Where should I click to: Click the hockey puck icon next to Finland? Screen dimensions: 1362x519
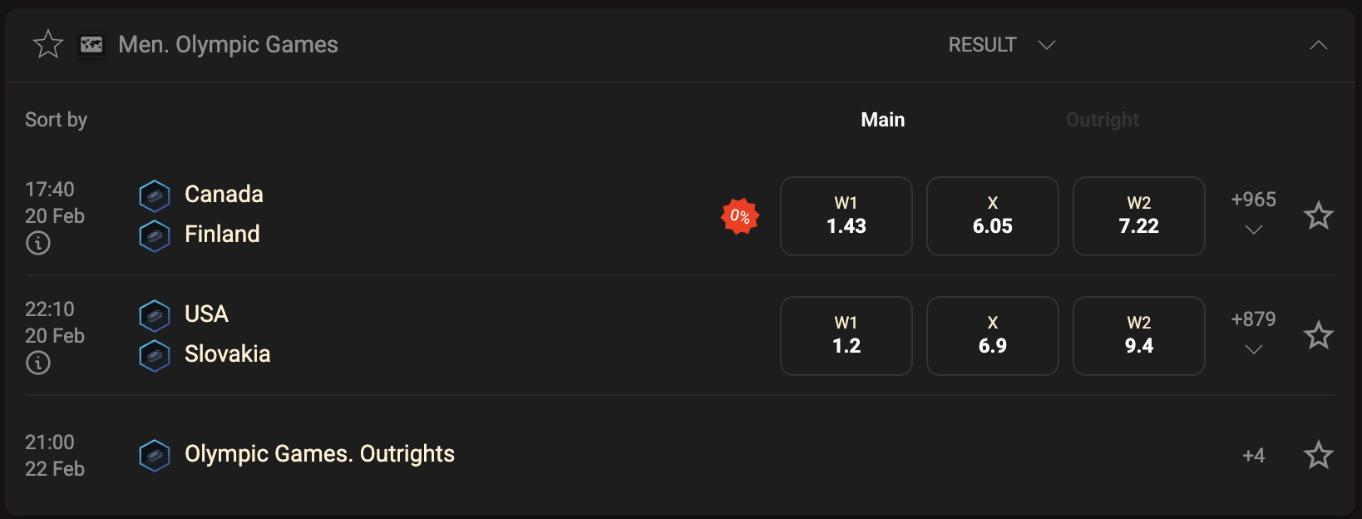(155, 235)
